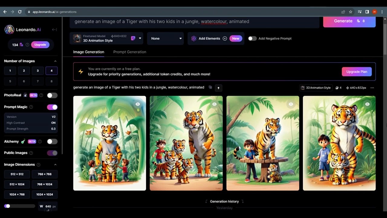Click the image count icon showing 4
The width and height of the screenshot is (387, 218).
338,88
